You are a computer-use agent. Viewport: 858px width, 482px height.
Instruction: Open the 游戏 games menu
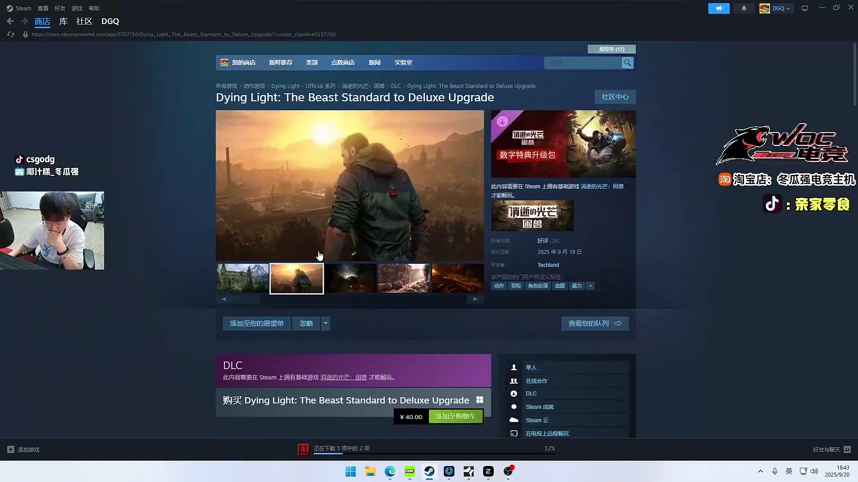(77, 8)
